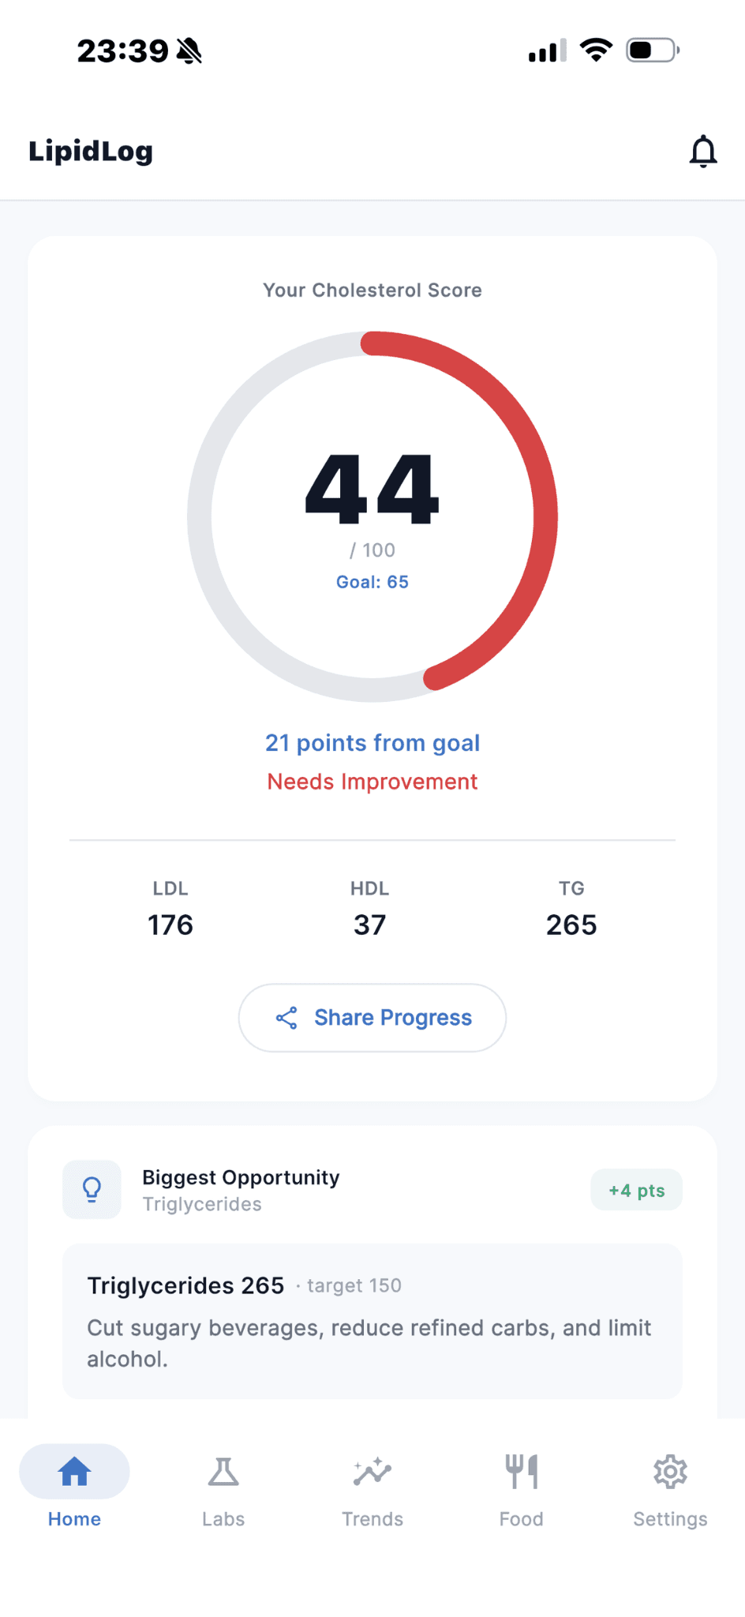Select the HDL 37 value

point(369,925)
